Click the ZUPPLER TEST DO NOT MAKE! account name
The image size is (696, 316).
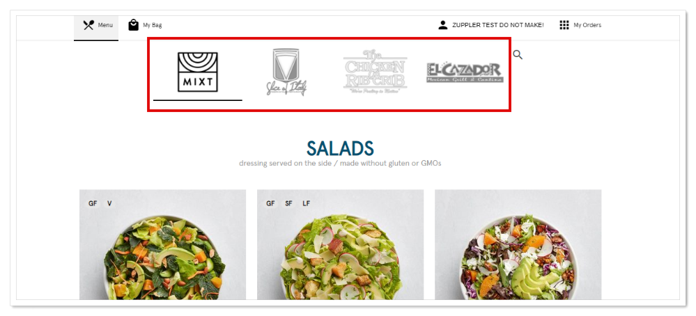click(x=498, y=25)
